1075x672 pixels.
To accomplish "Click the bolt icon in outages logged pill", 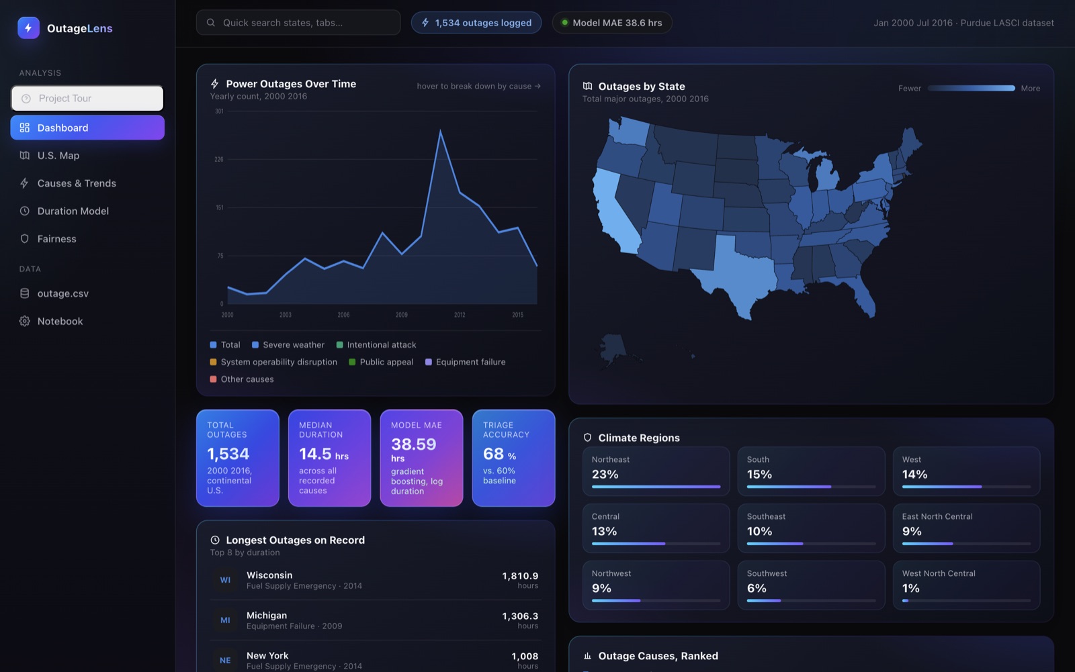I will pyautogui.click(x=425, y=23).
